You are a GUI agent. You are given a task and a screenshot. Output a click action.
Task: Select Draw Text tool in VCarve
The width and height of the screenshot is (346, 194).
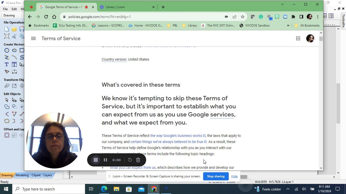point(7,64)
